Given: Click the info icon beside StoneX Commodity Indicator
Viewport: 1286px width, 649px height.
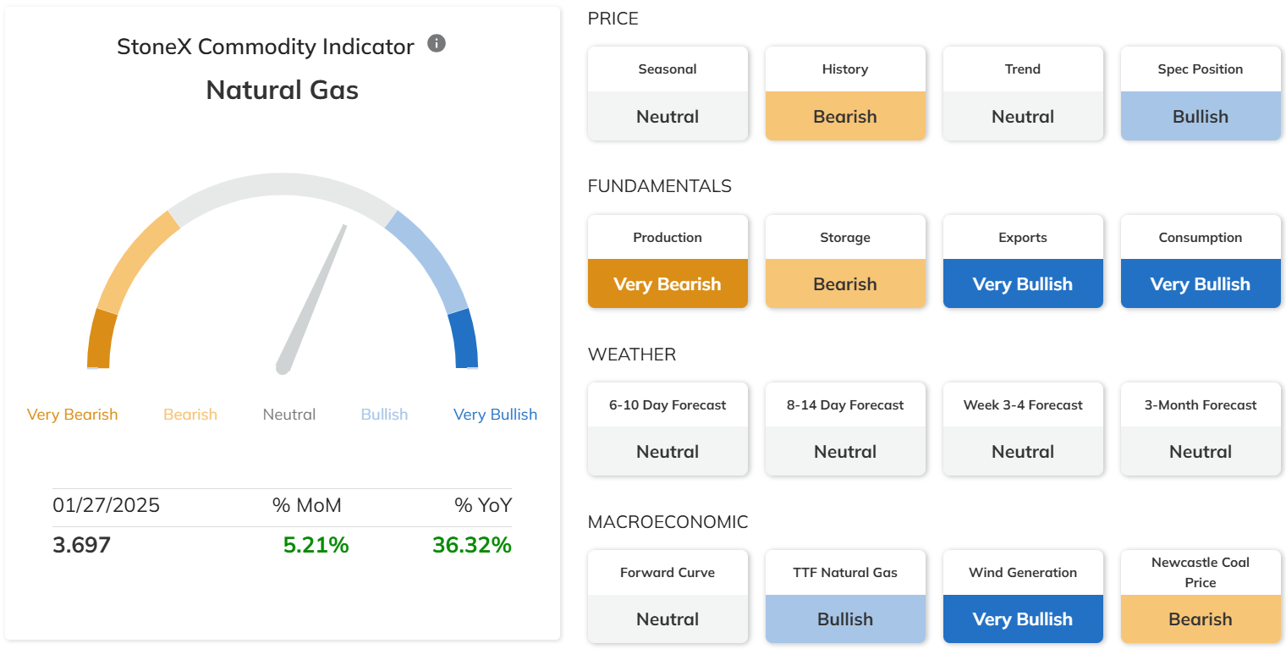Looking at the screenshot, I should pos(437,43).
